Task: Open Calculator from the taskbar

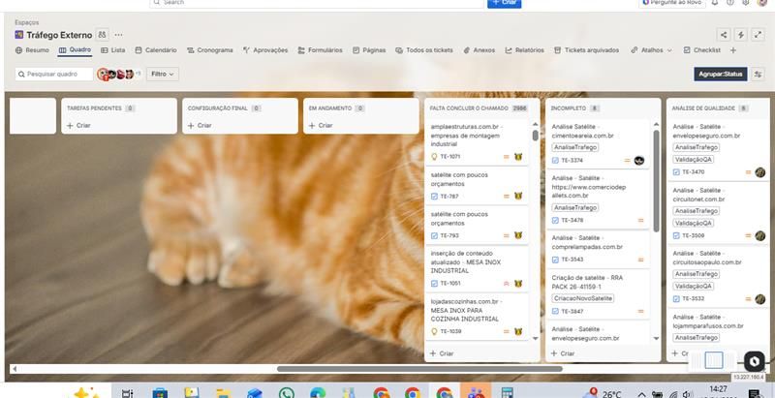Action: (507, 393)
